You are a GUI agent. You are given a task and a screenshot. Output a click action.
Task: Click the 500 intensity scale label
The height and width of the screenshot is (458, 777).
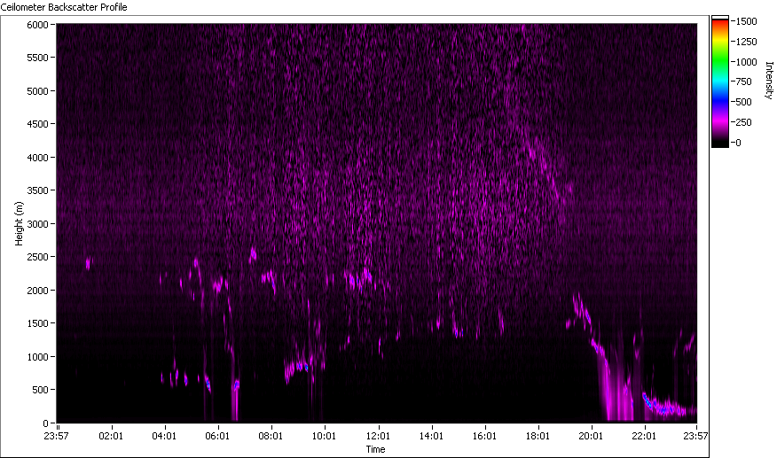tap(744, 102)
